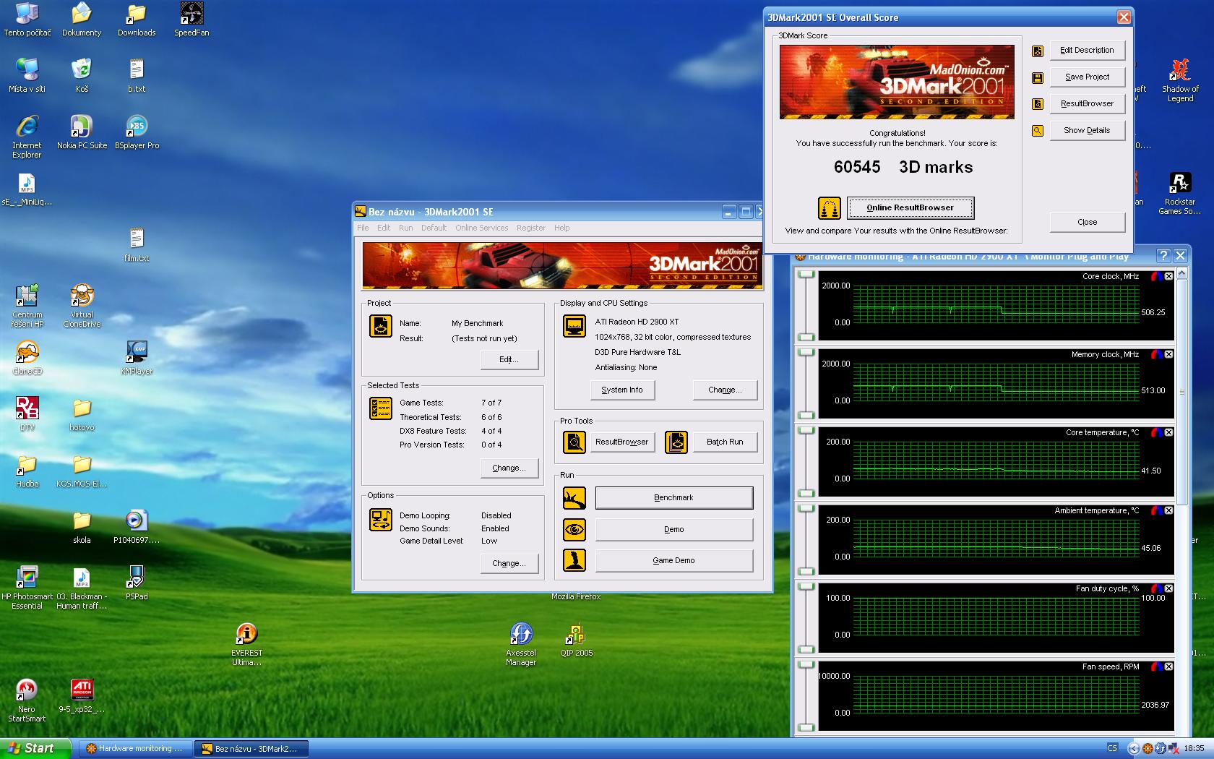Image resolution: width=1214 pixels, height=759 pixels.
Task: Click the Close button in Overall Score dialog
Action: click(1087, 223)
